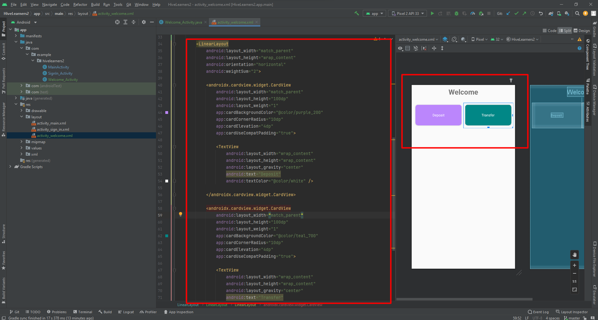598x320 pixels.
Task: Open the API version 32 dropdown
Action: click(497, 40)
